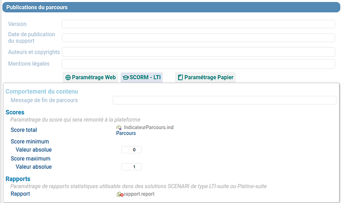343x203 pixels.
Task: Click the globe icon on Paramétrage Web
Action: [x=68, y=77]
